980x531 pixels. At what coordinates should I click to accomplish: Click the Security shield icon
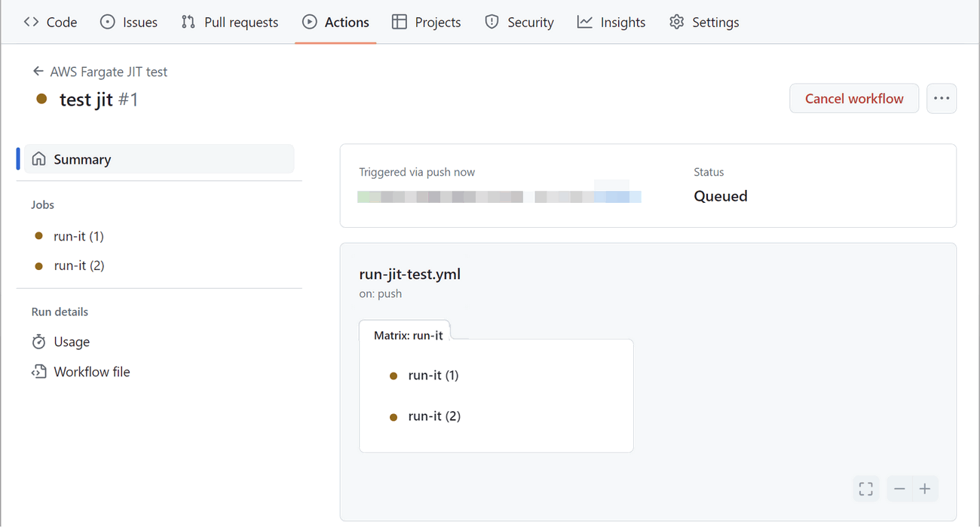[492, 22]
